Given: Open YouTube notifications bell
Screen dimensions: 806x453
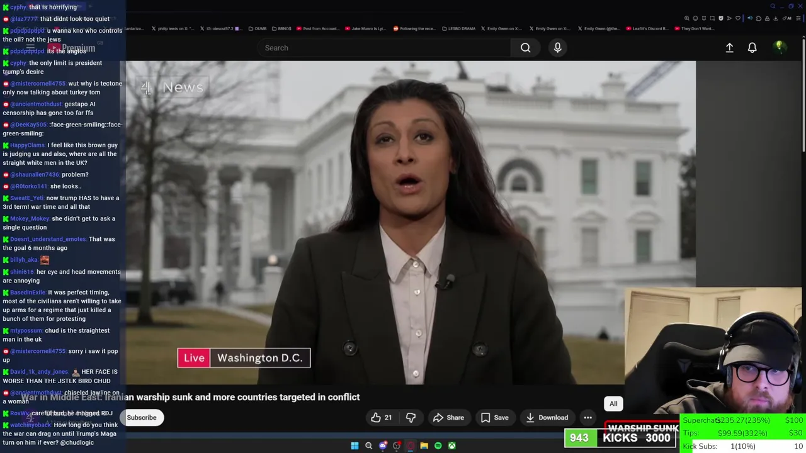Looking at the screenshot, I should pyautogui.click(x=752, y=48).
